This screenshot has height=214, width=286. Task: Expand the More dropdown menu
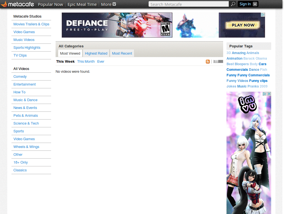point(109,4)
